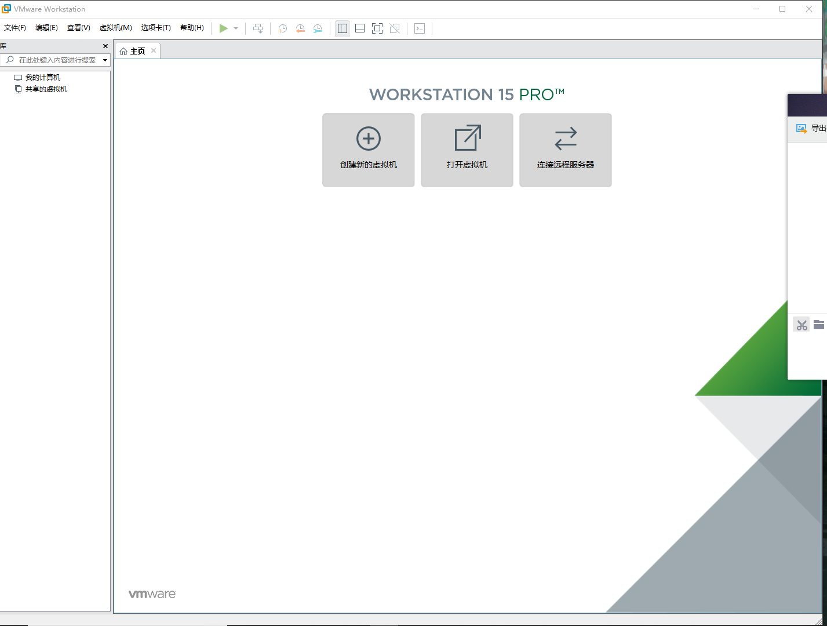Viewport: 827px width, 626px height.
Task: Click the enter full screen mode icon
Action: (377, 28)
